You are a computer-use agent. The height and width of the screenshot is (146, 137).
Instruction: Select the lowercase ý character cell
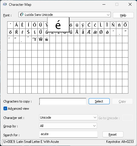[x=83, y=25]
